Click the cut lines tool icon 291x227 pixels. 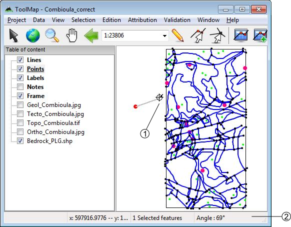(x=217, y=35)
